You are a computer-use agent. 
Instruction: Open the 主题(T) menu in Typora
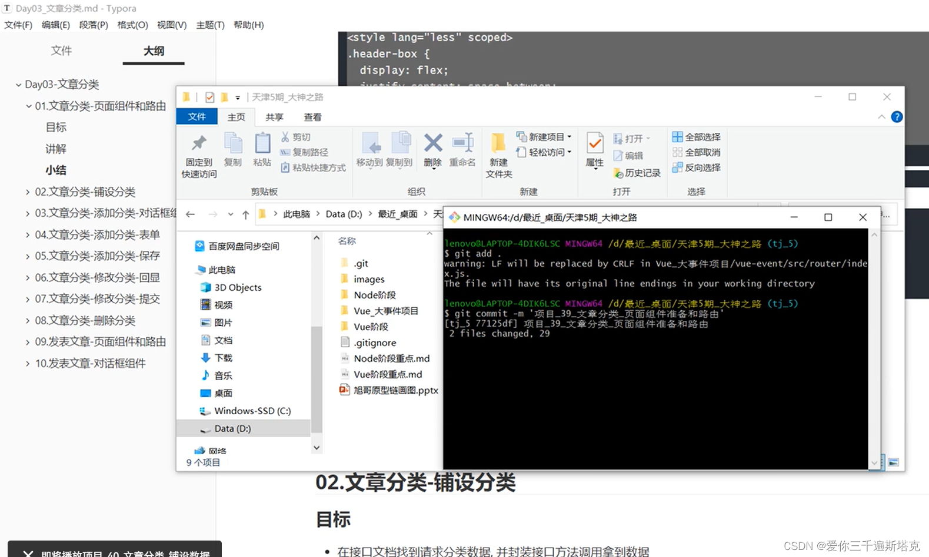(210, 25)
